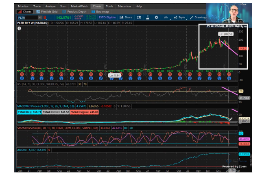Click the L: 145.14 low value

click(x=100, y=23)
